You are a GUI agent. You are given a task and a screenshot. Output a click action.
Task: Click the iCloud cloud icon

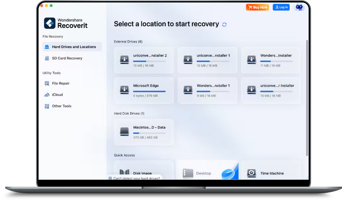pyautogui.click(x=47, y=95)
